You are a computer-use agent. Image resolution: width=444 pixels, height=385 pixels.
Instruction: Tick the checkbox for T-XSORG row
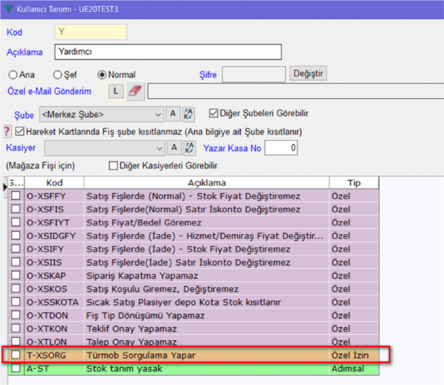pyautogui.click(x=16, y=355)
